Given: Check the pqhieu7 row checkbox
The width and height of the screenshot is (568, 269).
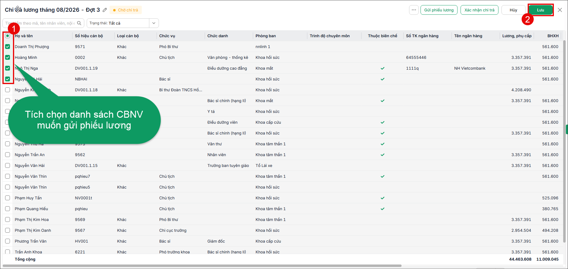Looking at the screenshot, I should coord(8,176).
